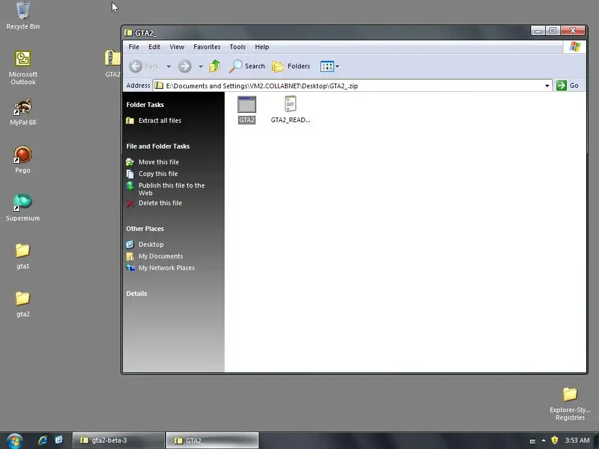Click Delete this file
Viewport: 599px width, 449px height.
point(154,203)
